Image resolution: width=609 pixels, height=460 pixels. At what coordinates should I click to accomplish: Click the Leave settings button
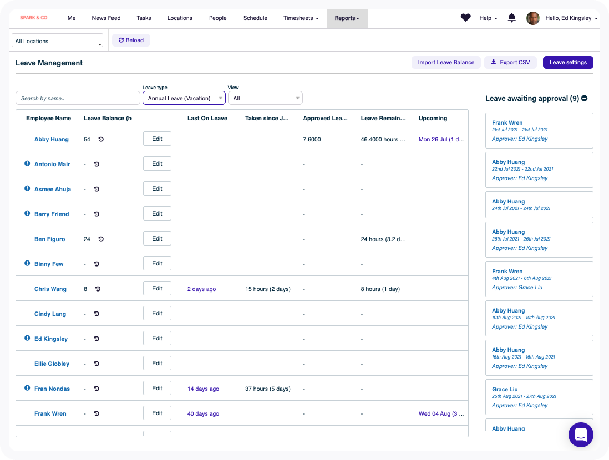click(x=567, y=63)
